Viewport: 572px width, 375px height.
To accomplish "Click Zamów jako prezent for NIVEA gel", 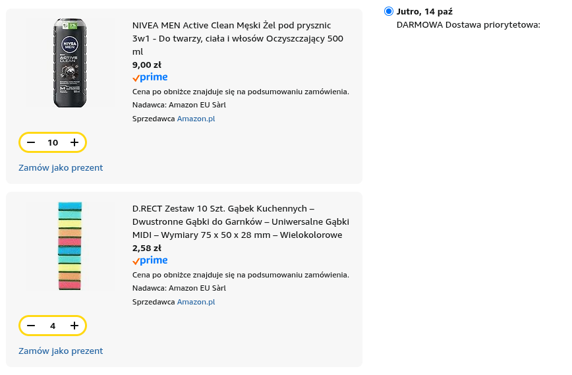I will [61, 167].
